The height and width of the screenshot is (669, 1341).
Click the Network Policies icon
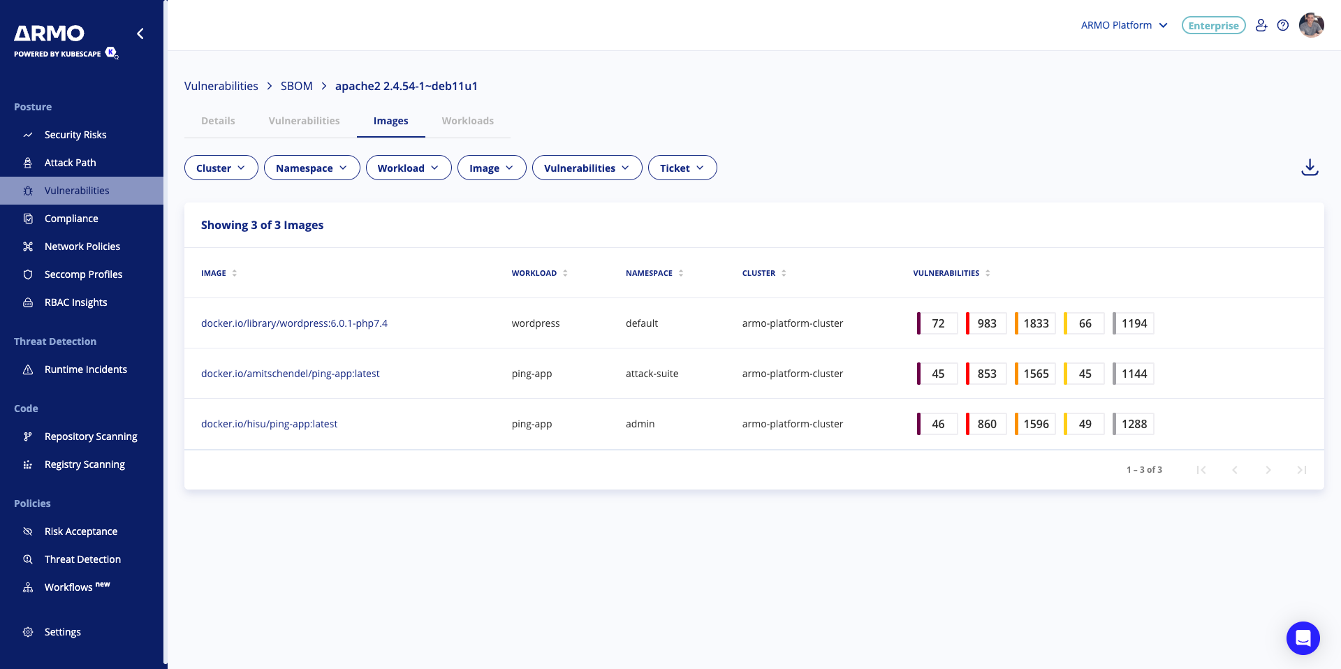coord(28,247)
